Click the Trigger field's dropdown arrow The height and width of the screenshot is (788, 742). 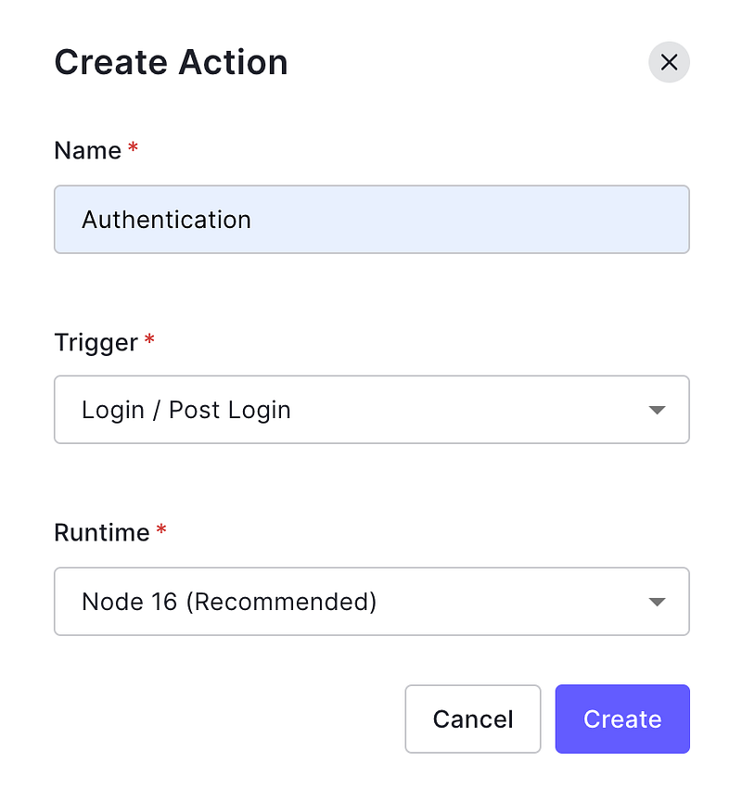coord(658,410)
